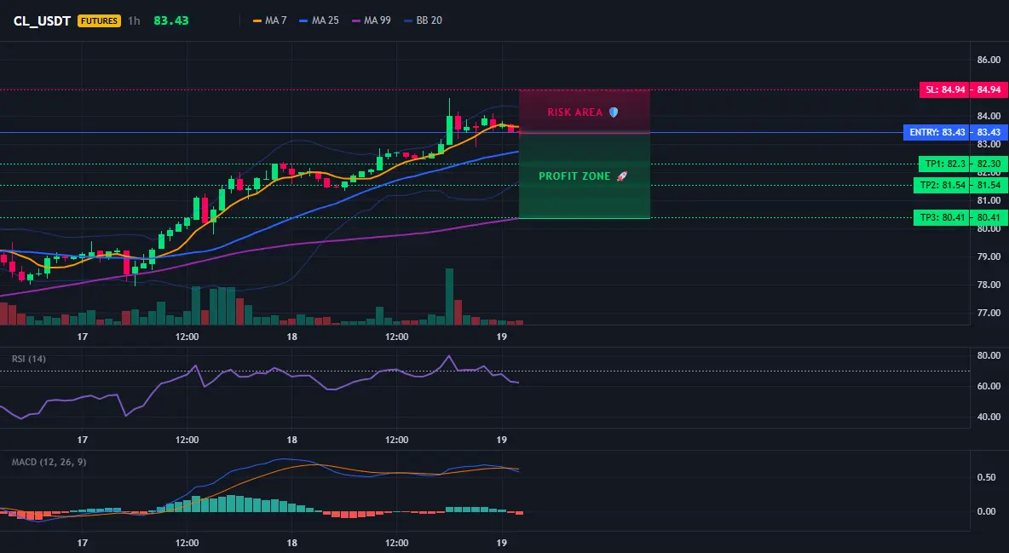This screenshot has width=1009, height=553.
Task: Toggle the MA 7 legend entry
Action: (x=269, y=20)
